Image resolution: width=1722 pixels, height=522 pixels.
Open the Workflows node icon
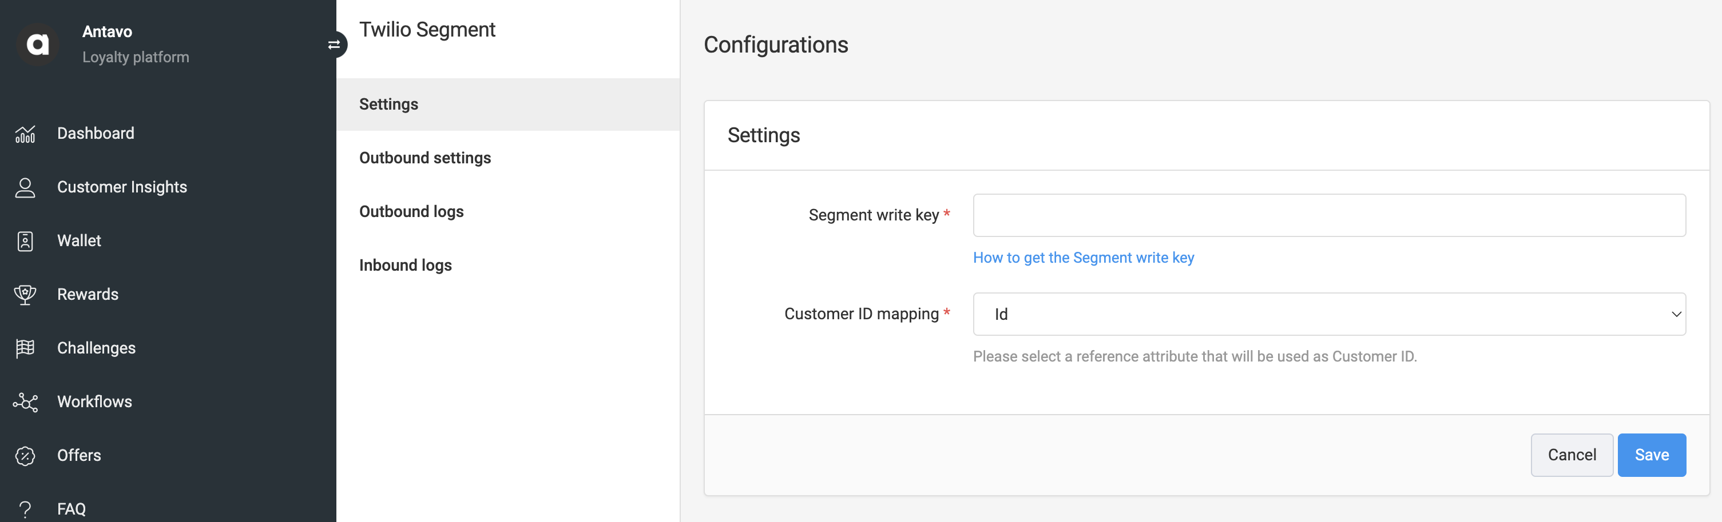[25, 401]
